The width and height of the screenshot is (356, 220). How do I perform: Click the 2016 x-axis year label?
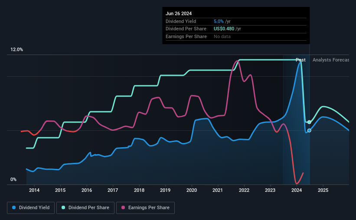point(87,190)
